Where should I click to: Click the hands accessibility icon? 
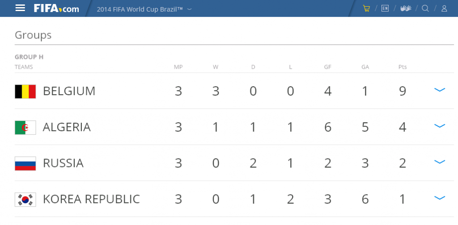406,8
